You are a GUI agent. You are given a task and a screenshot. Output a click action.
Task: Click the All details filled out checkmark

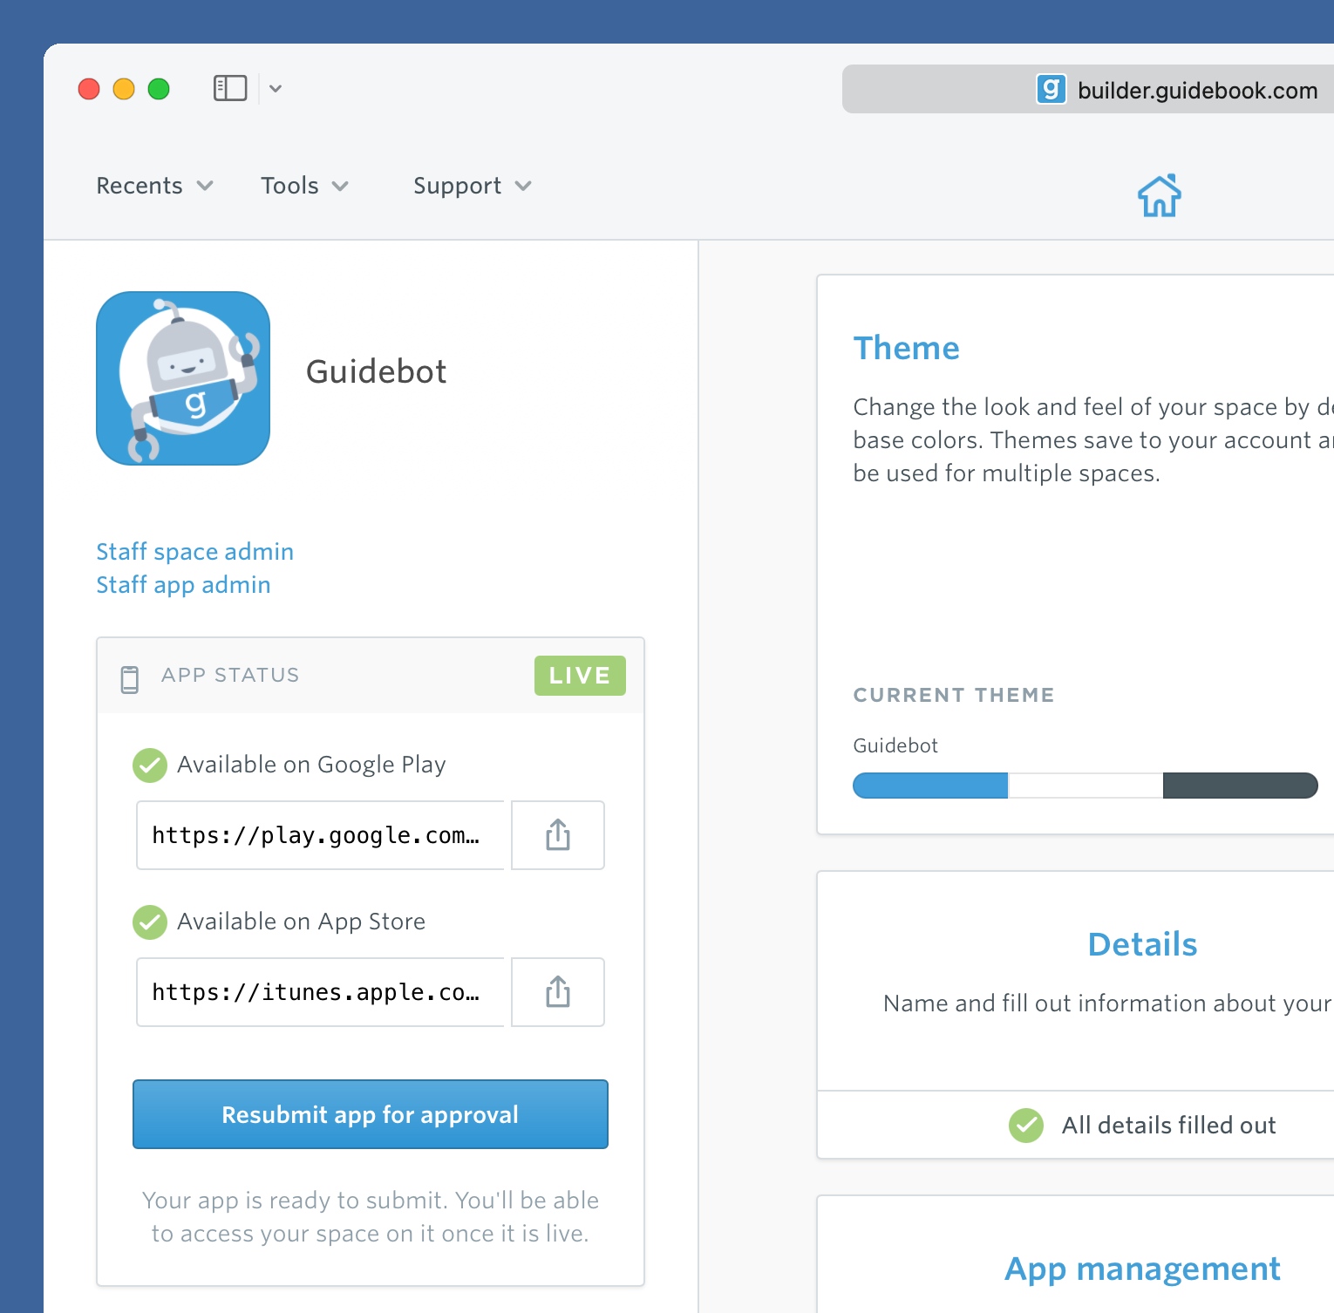(x=1026, y=1126)
